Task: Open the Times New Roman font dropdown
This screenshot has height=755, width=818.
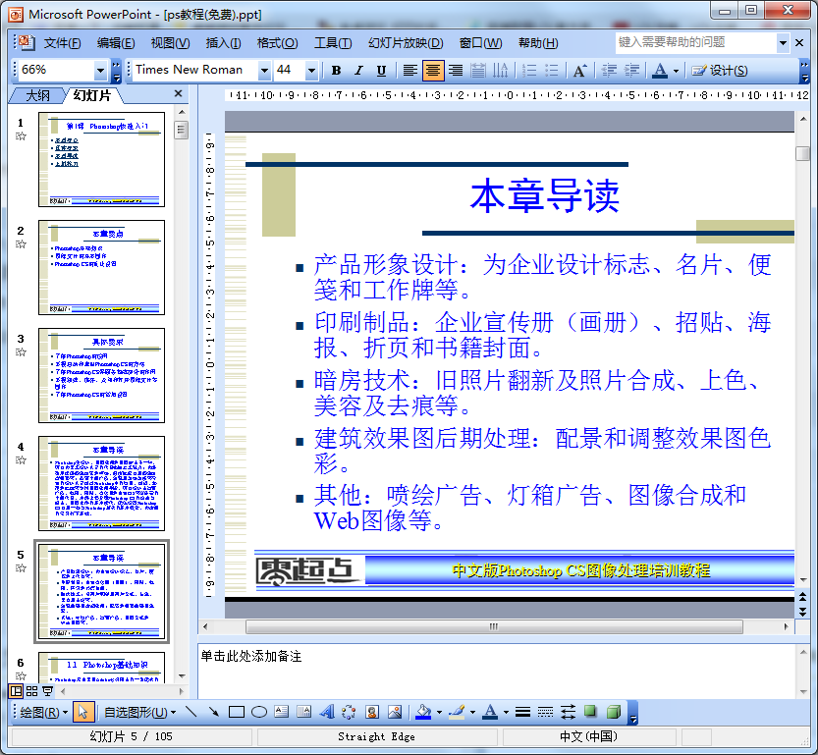Action: [264, 70]
